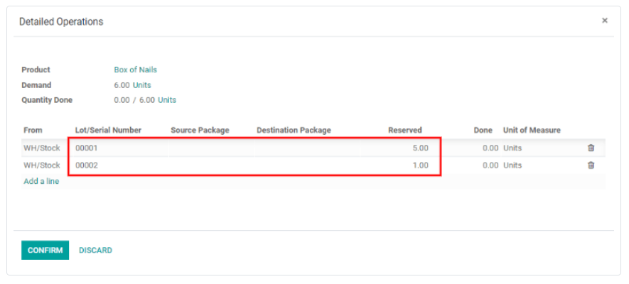Click the Units link beside Quantity Done
This screenshot has height=284, width=629.
tap(167, 100)
